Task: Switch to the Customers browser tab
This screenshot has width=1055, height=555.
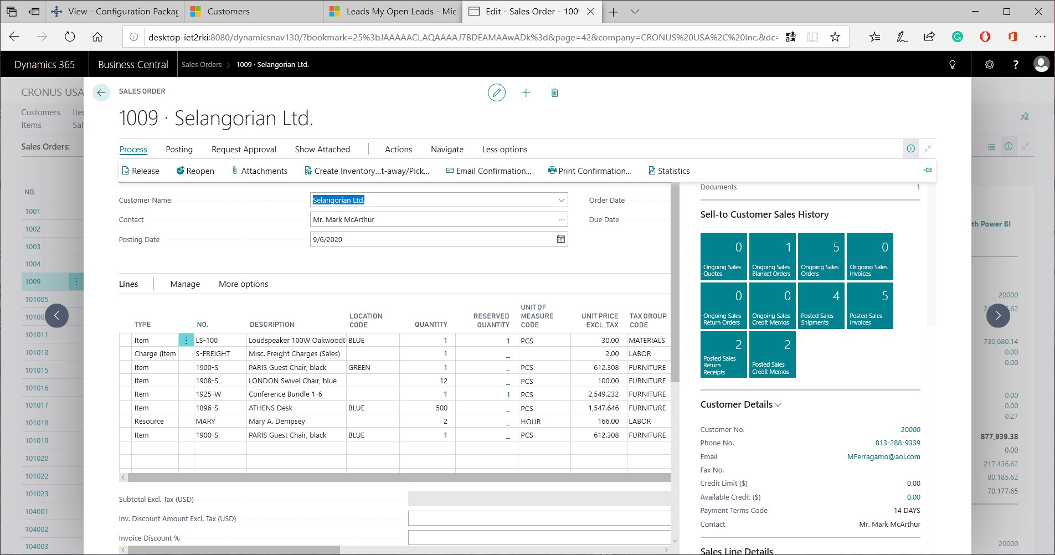Action: (x=254, y=12)
